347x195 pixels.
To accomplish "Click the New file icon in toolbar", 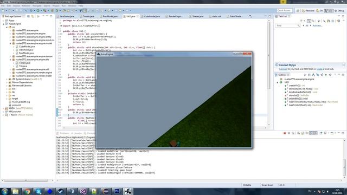I will coord(3,10).
